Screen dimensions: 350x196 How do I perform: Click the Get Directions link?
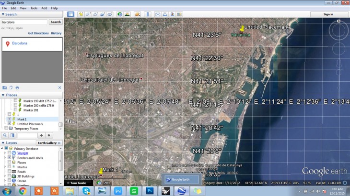pyautogui.click(x=38, y=33)
